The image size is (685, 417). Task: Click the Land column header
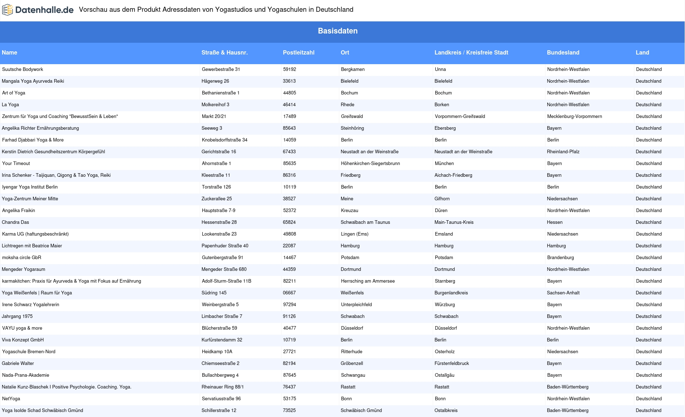642,52
